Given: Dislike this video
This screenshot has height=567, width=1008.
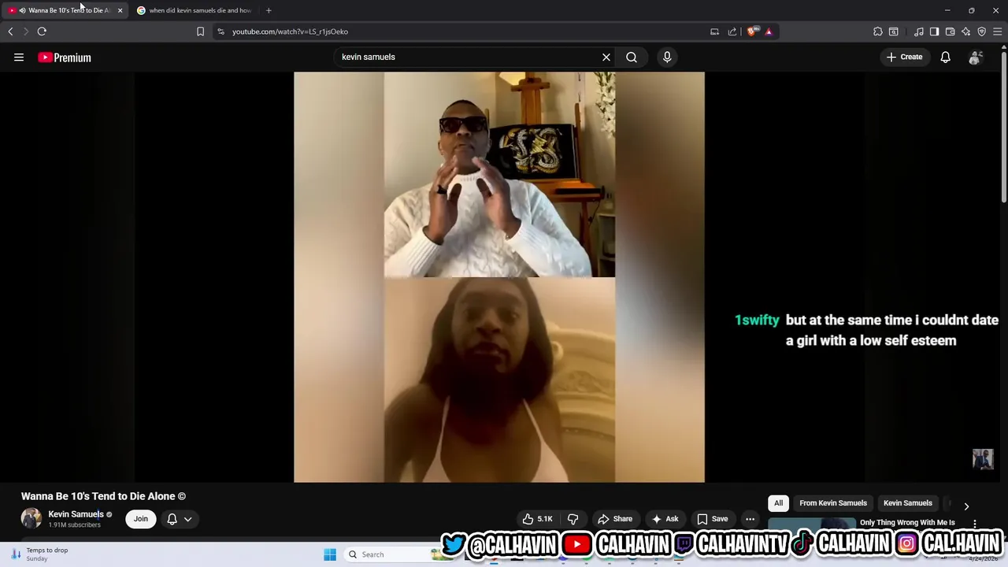Looking at the screenshot, I should pyautogui.click(x=573, y=519).
